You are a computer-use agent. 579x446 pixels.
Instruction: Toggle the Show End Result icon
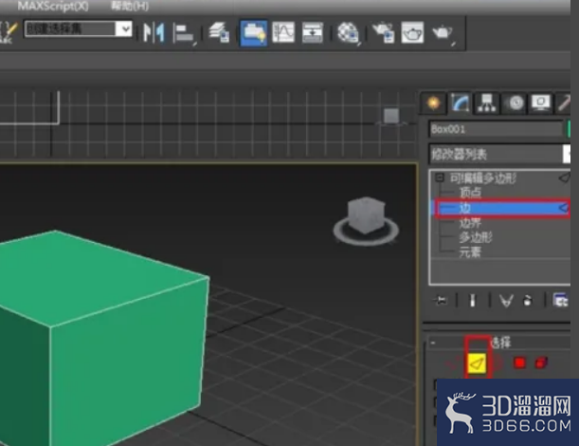pos(472,300)
